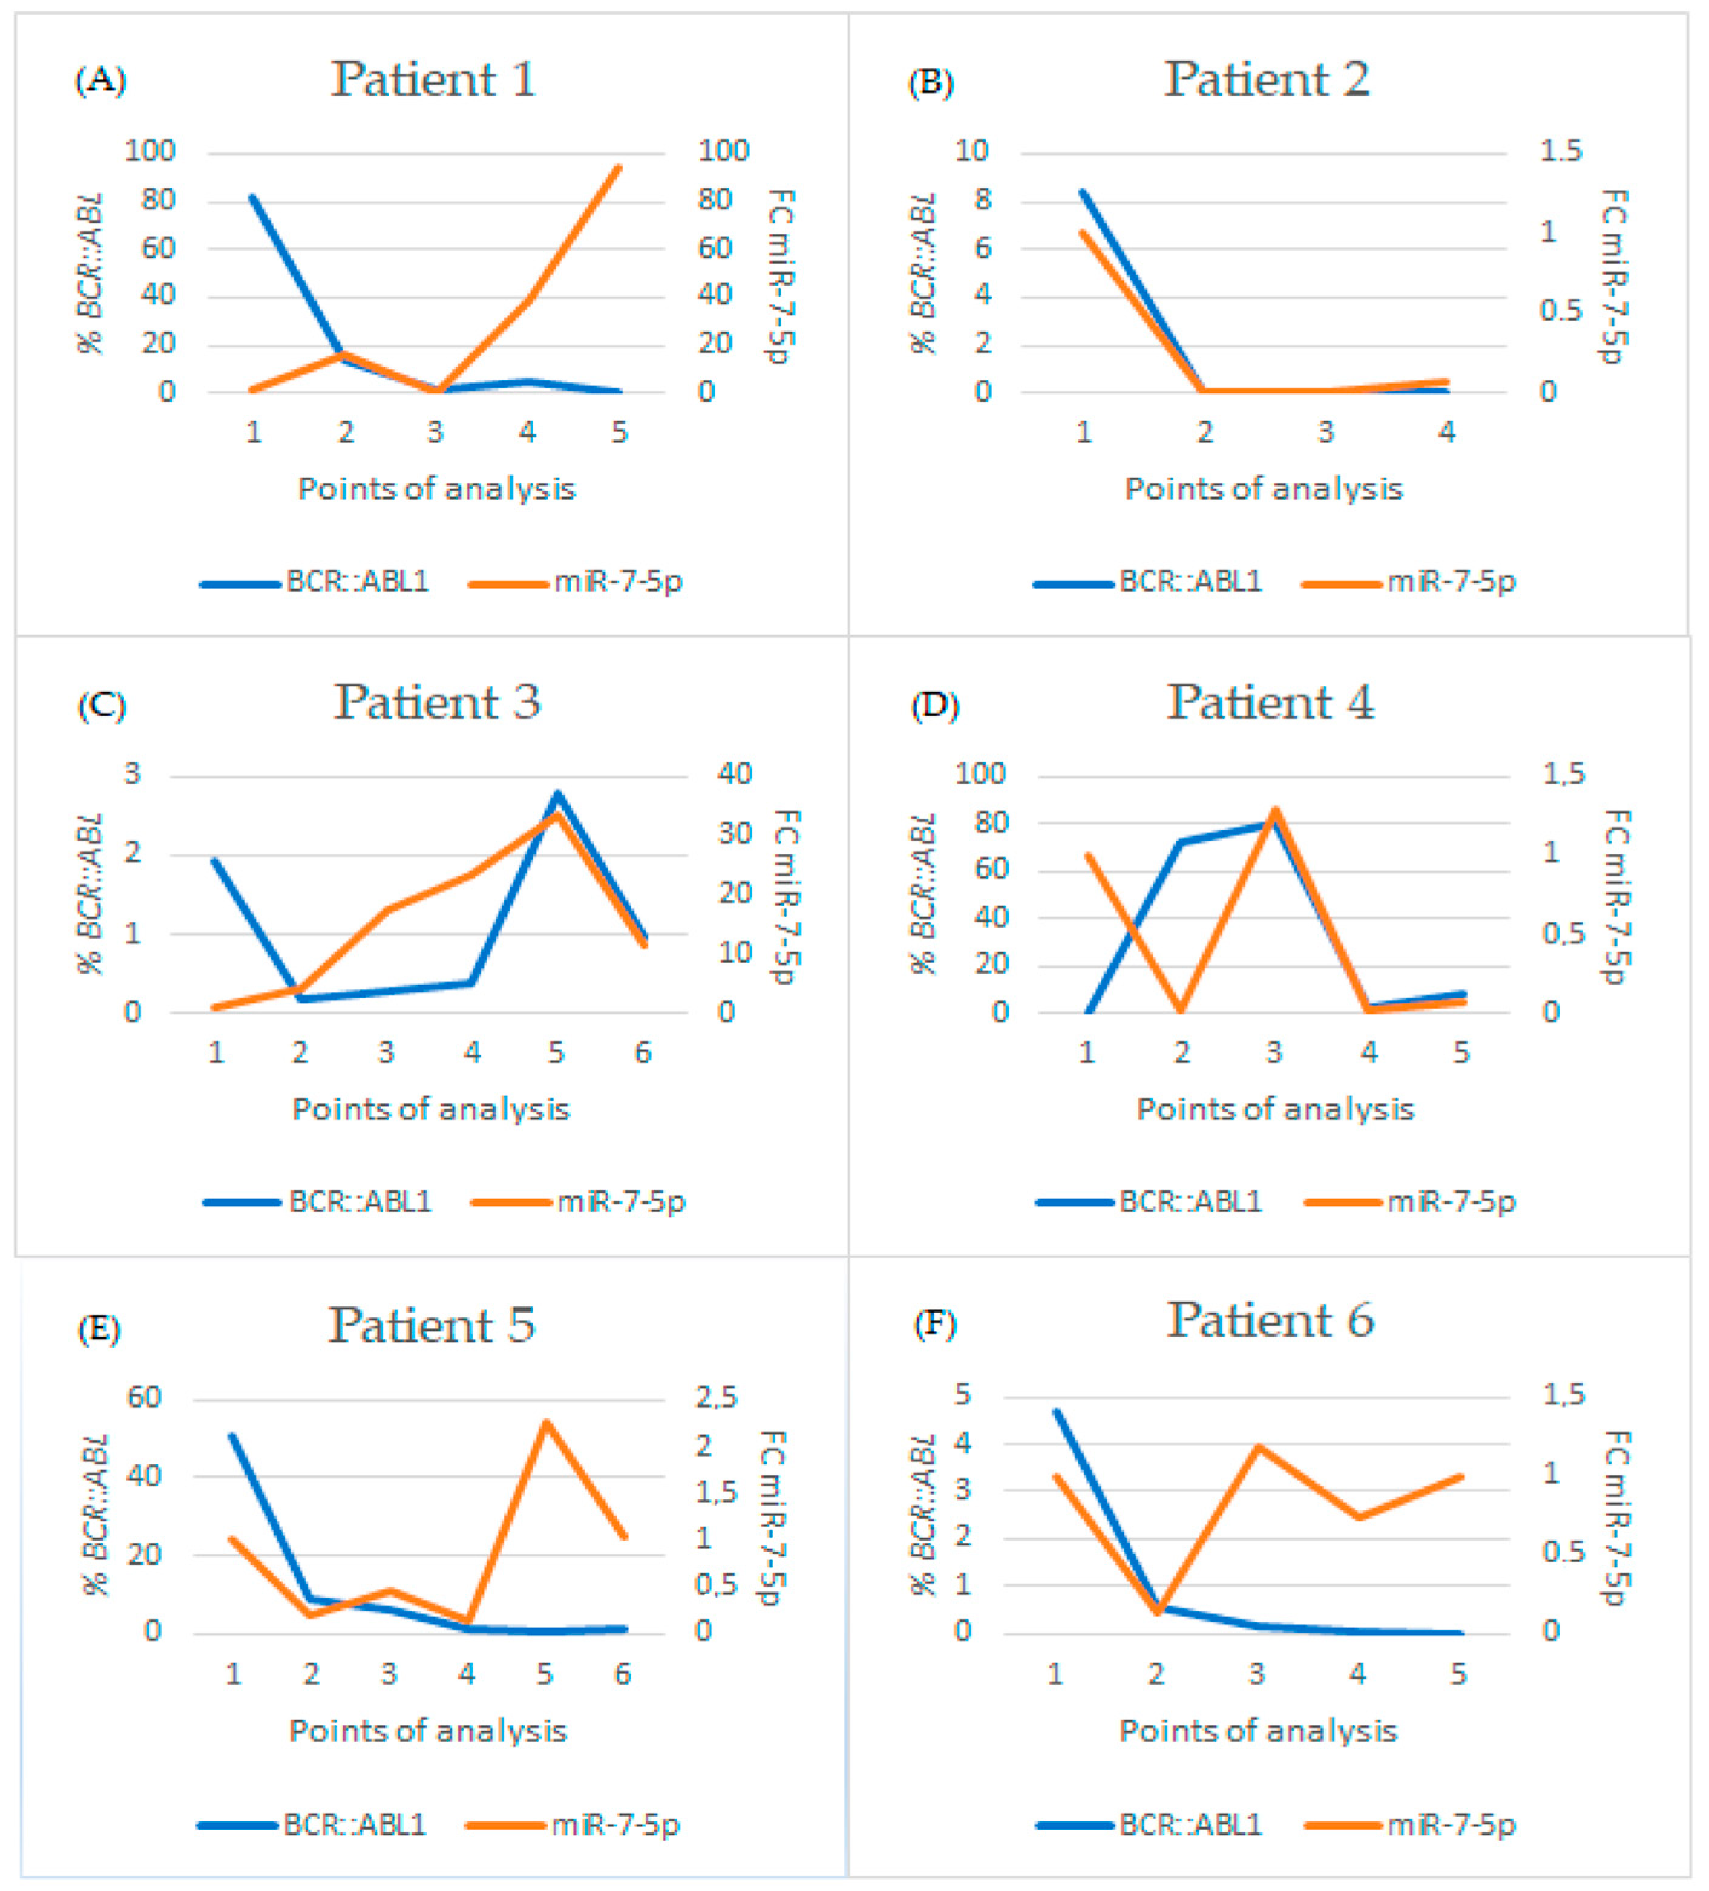Click orange miR-7-5p legend swatch in Patient 2
The image size is (1709, 1891).
1341,585
